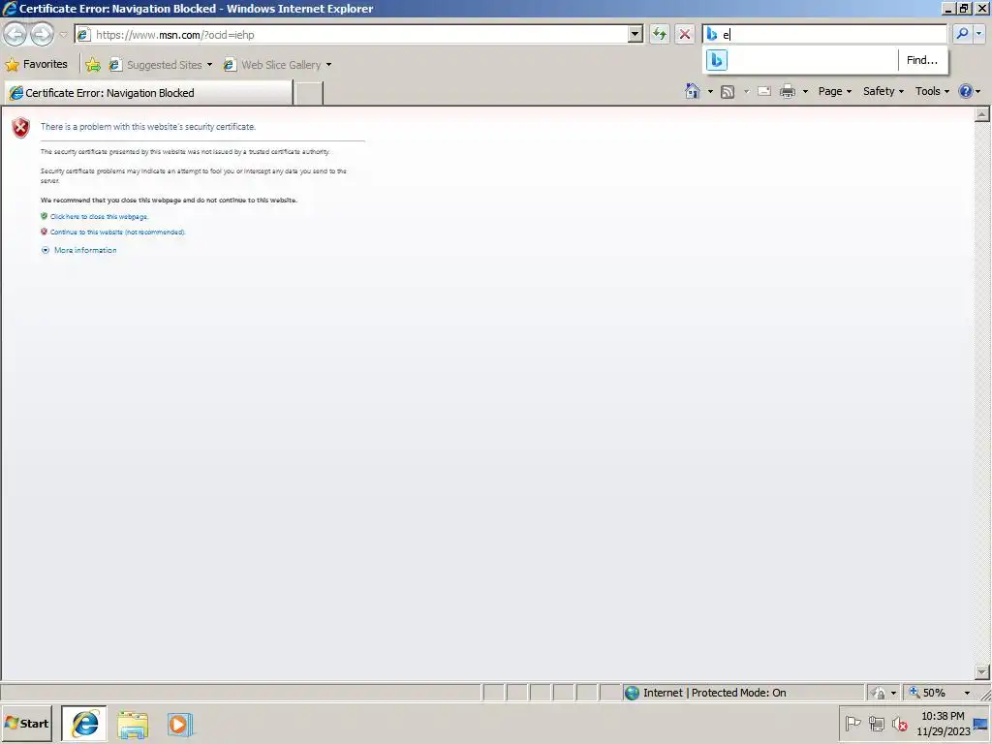Click the Action Center flag tray icon

pyautogui.click(x=852, y=723)
